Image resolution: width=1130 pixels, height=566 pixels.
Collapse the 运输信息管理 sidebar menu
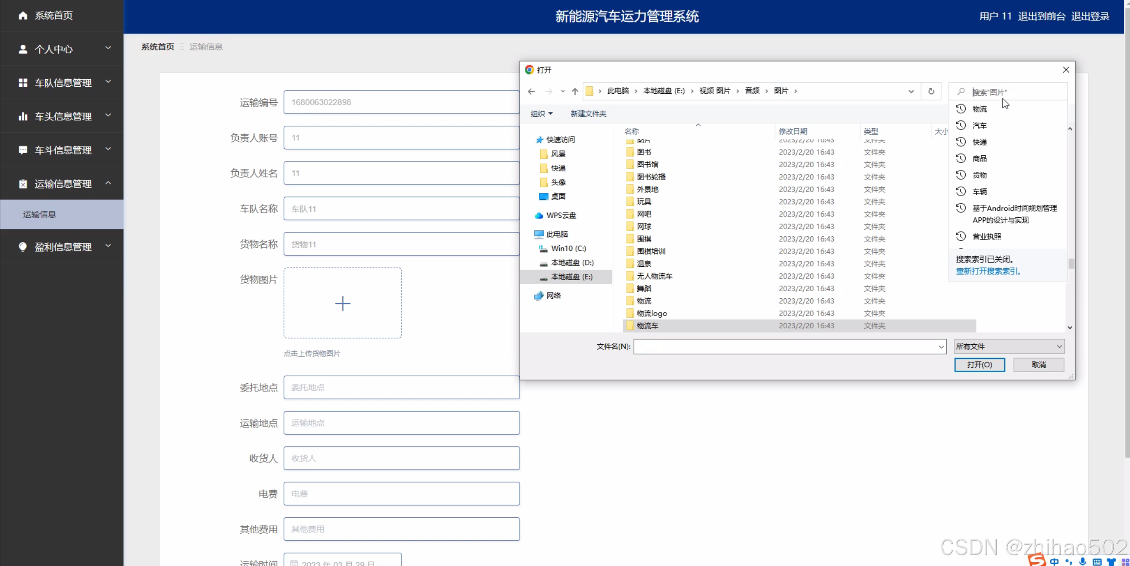click(62, 184)
